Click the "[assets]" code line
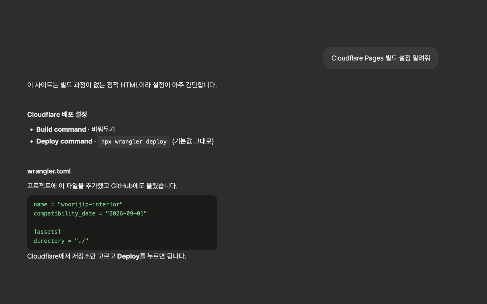Screen dimensions: 487x304 click(x=47, y=232)
